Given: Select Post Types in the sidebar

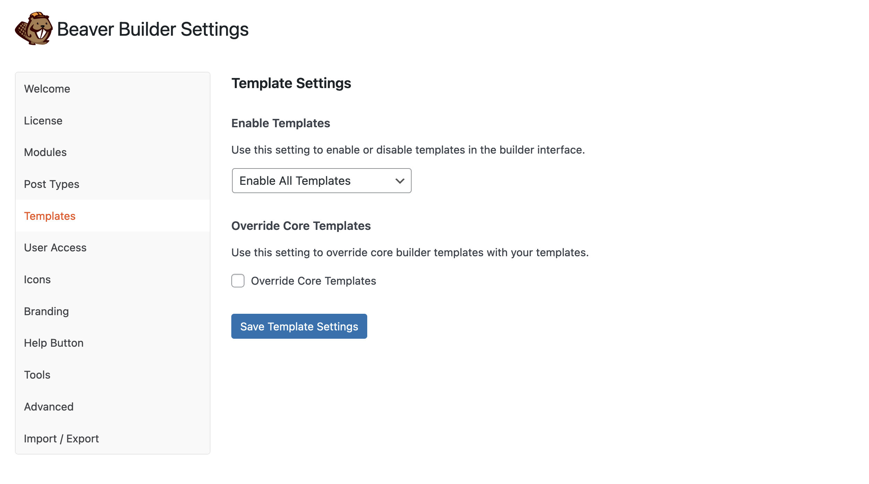Looking at the screenshot, I should coord(51,184).
